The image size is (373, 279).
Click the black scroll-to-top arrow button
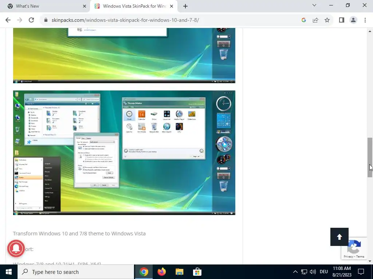click(339, 237)
